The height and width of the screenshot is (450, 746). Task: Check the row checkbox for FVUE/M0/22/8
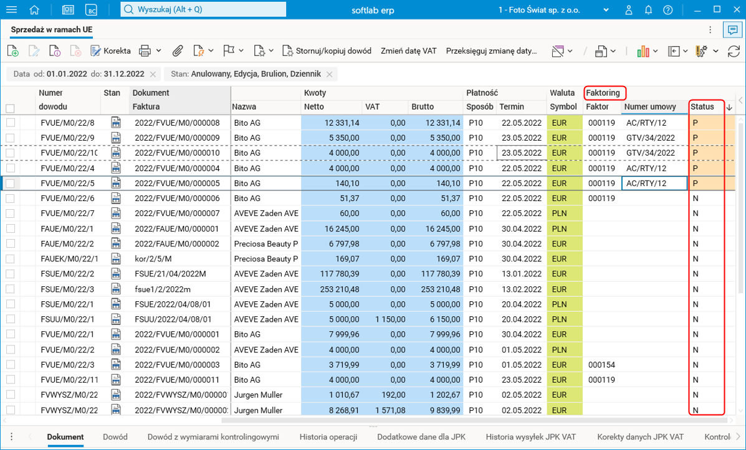(10, 123)
